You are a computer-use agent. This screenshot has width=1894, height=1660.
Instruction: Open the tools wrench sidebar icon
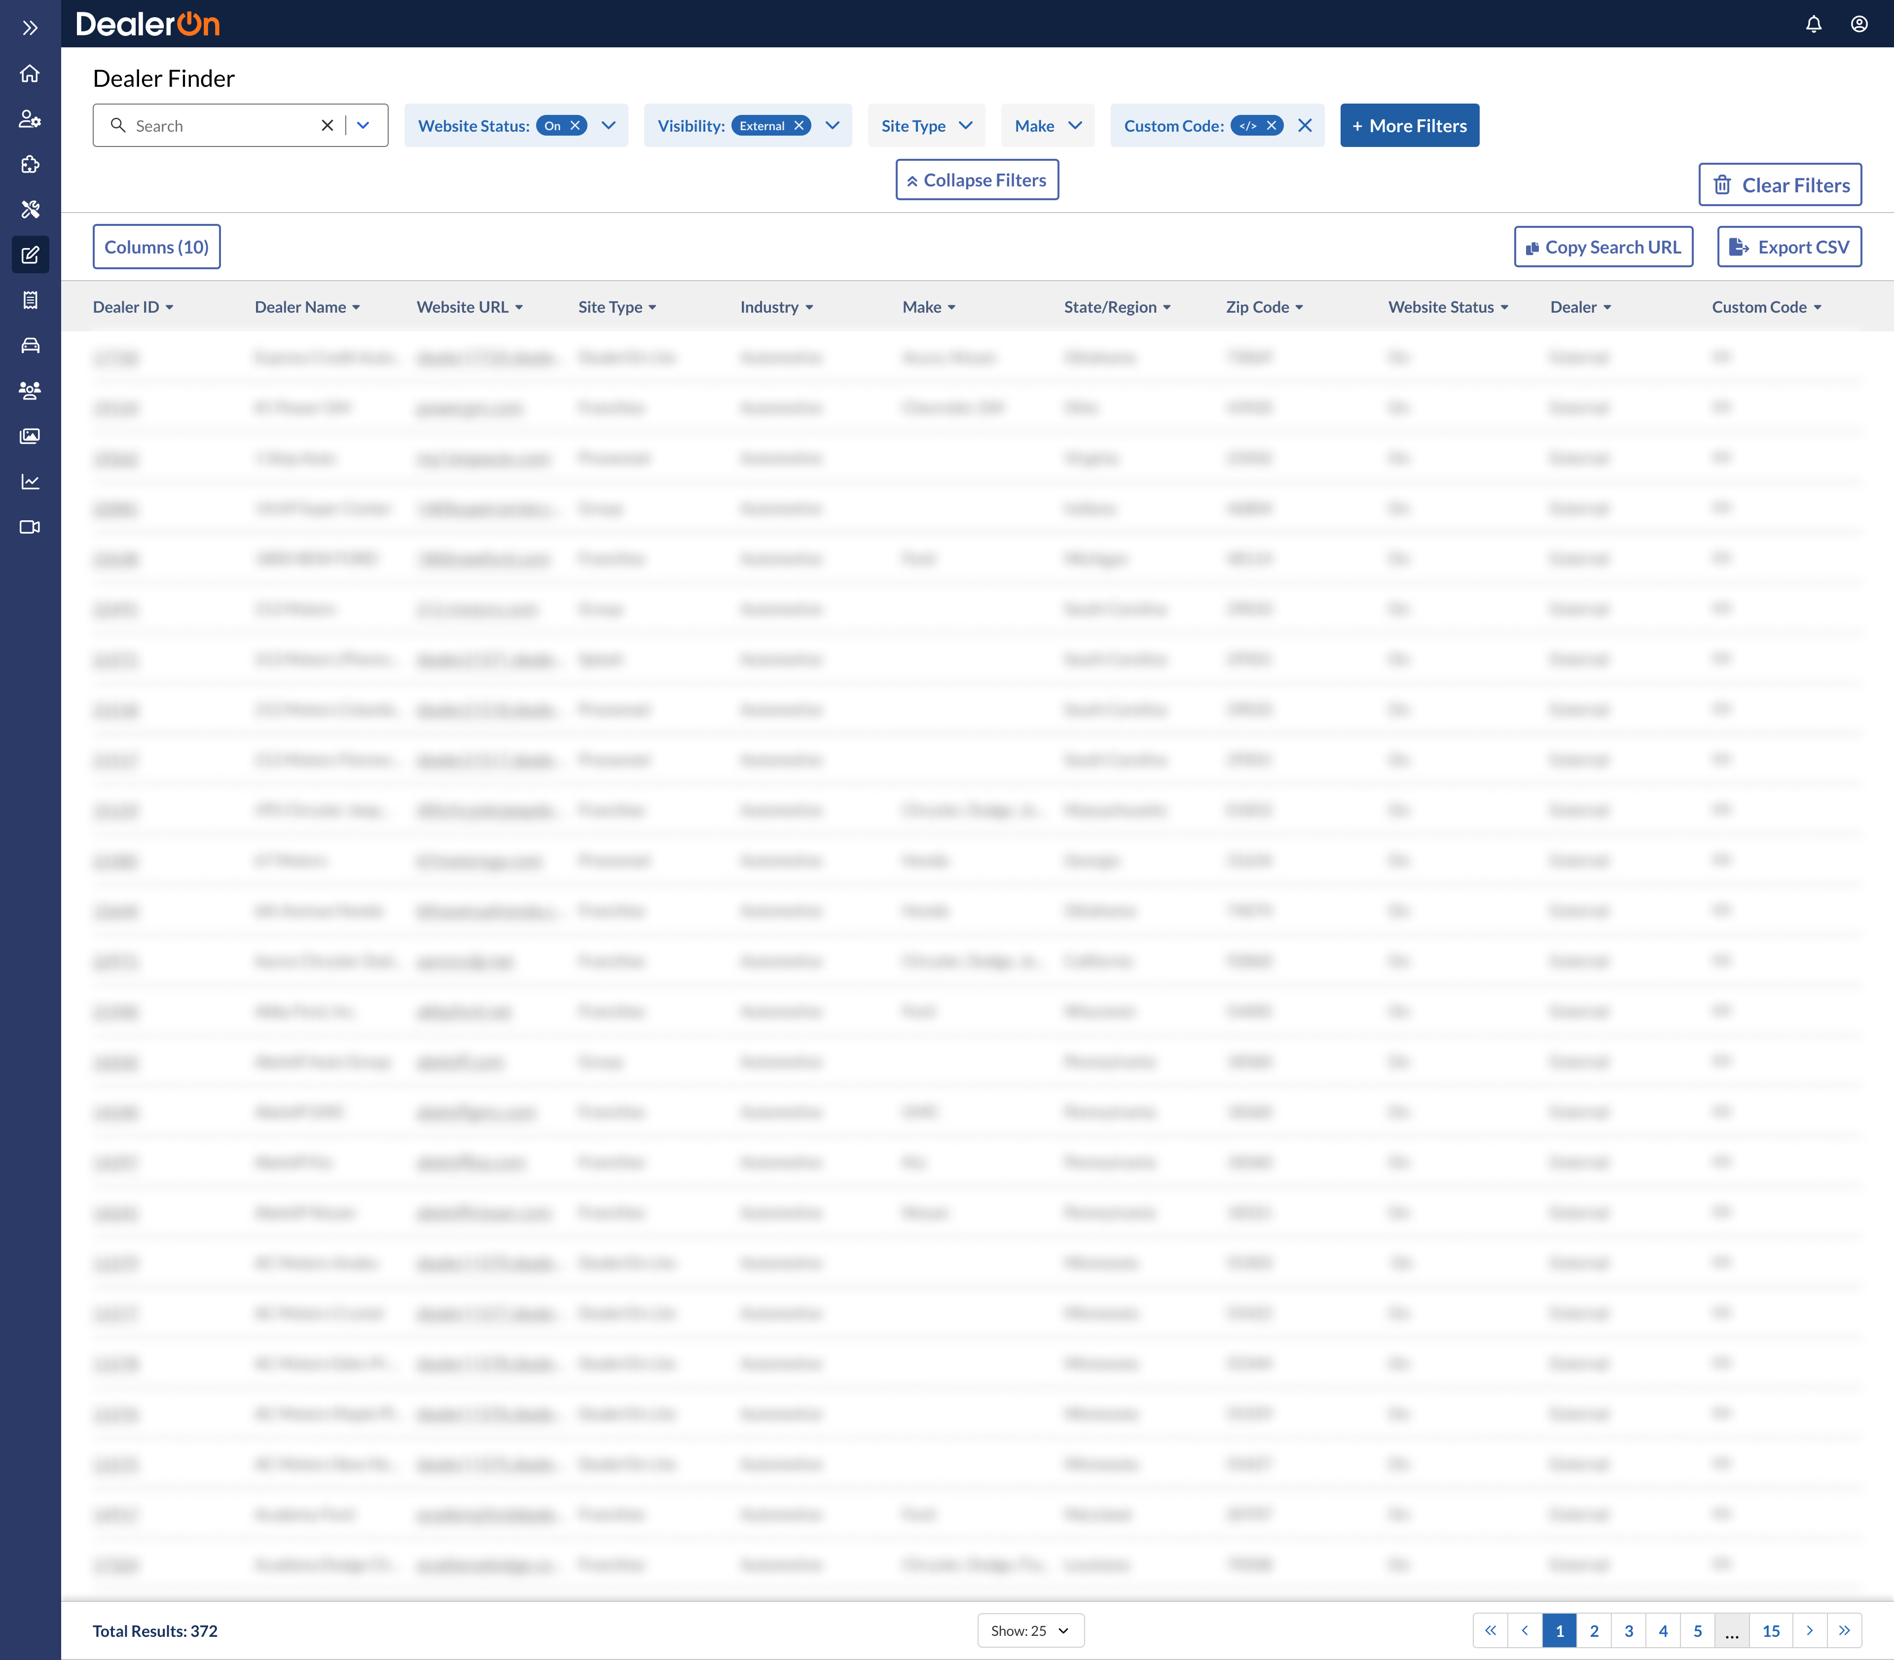[x=30, y=210]
